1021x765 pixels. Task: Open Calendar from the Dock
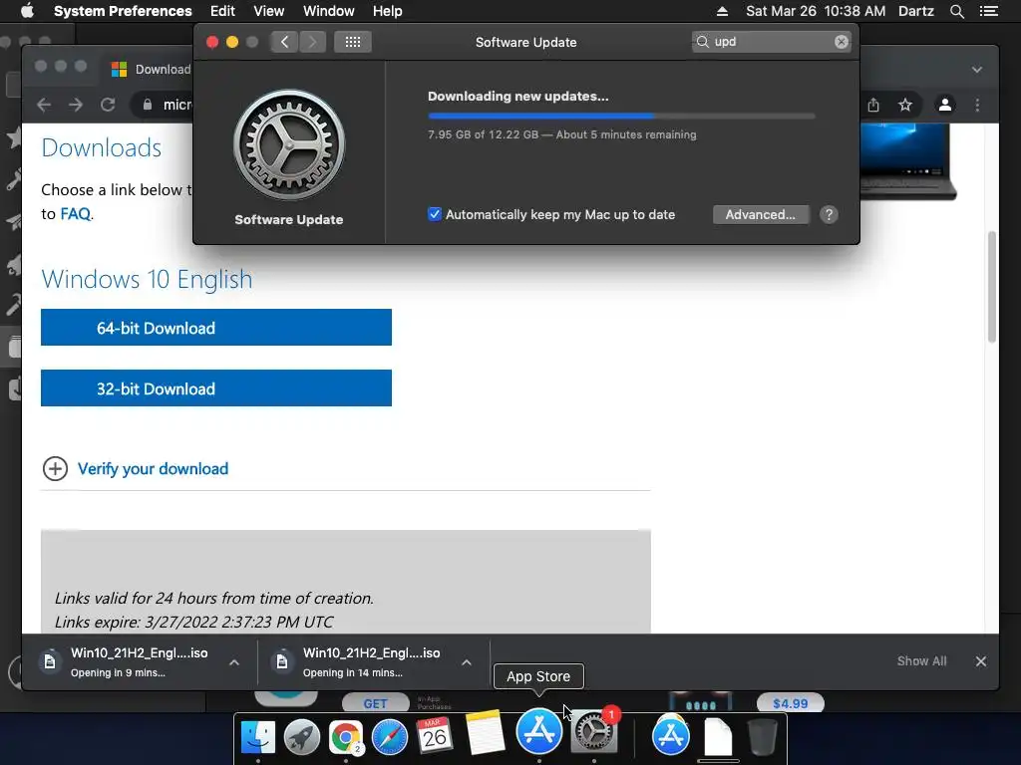coord(434,735)
